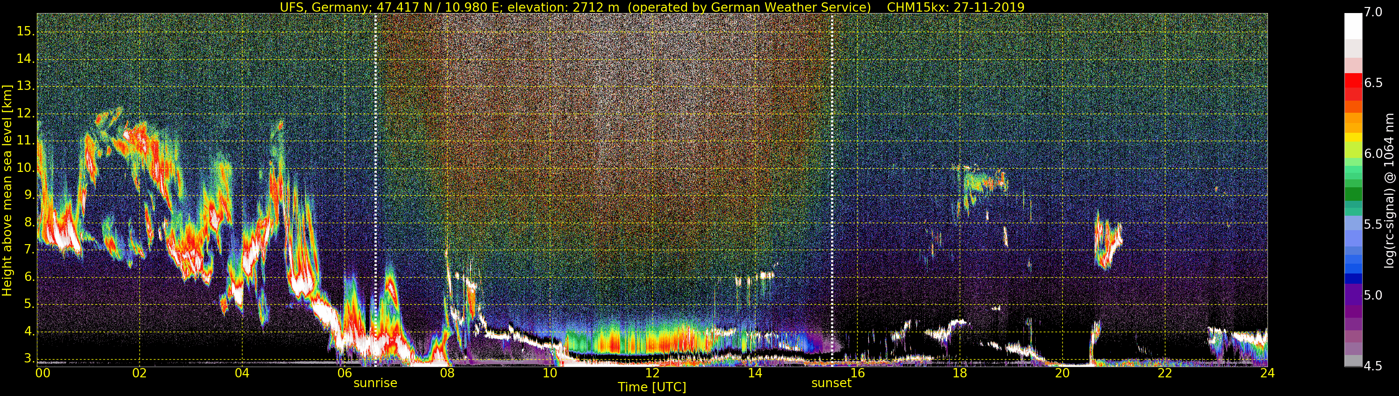Click the 'sunset' label under the time axis
Viewport: 1399px width, 396px height.
(831, 383)
